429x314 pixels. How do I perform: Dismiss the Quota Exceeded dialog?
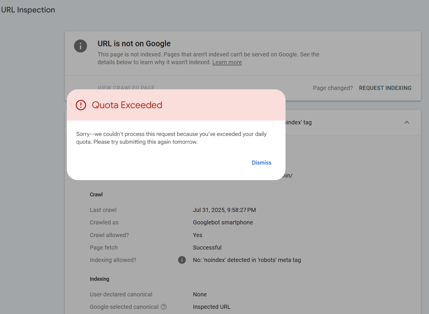(262, 162)
